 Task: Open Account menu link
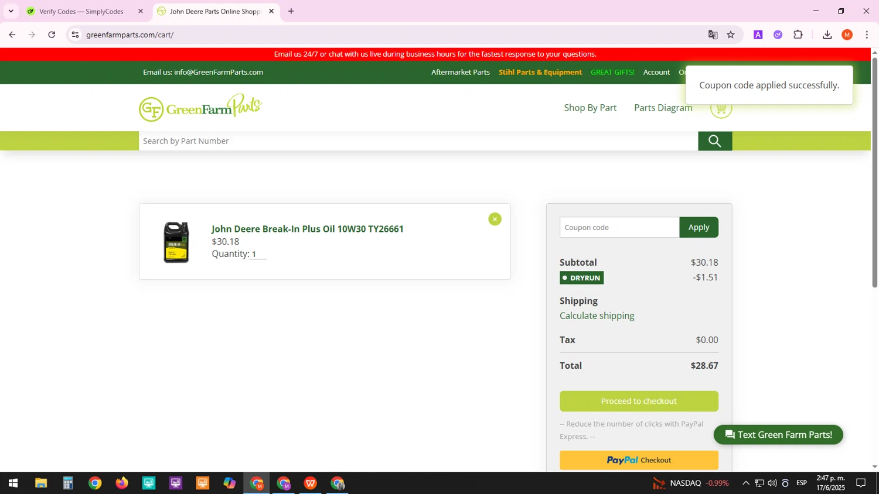(x=656, y=72)
